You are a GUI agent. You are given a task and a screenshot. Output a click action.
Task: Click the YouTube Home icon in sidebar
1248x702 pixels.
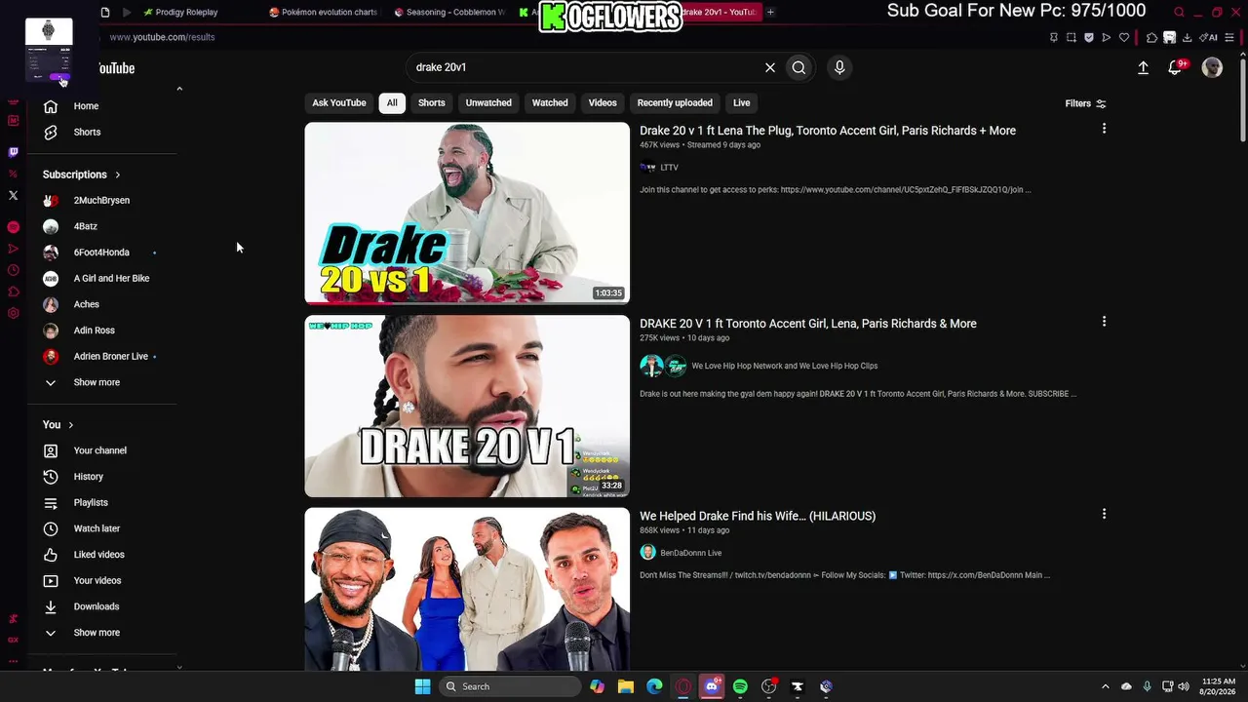[x=51, y=106]
